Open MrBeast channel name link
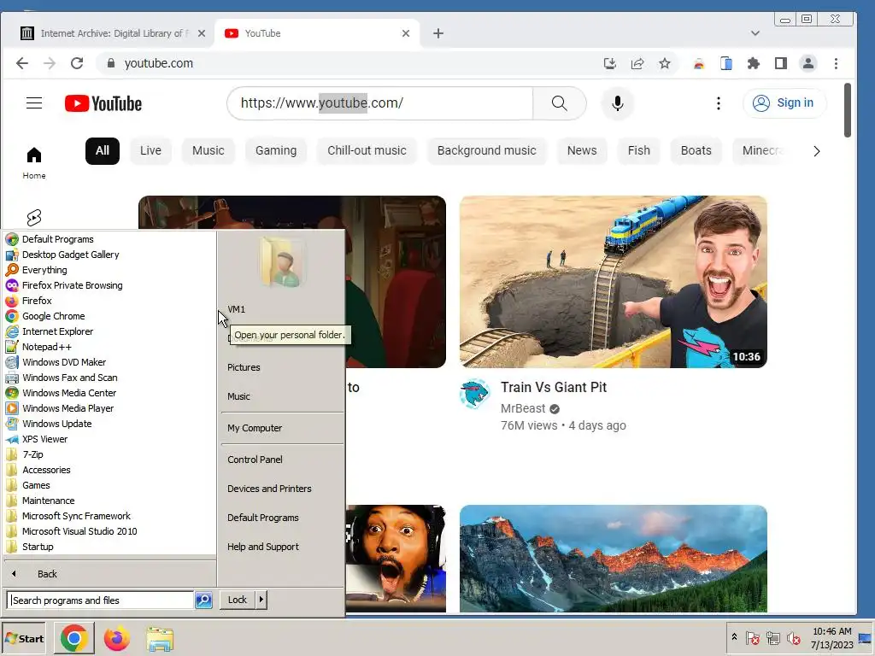This screenshot has width=875, height=656. pos(523,408)
